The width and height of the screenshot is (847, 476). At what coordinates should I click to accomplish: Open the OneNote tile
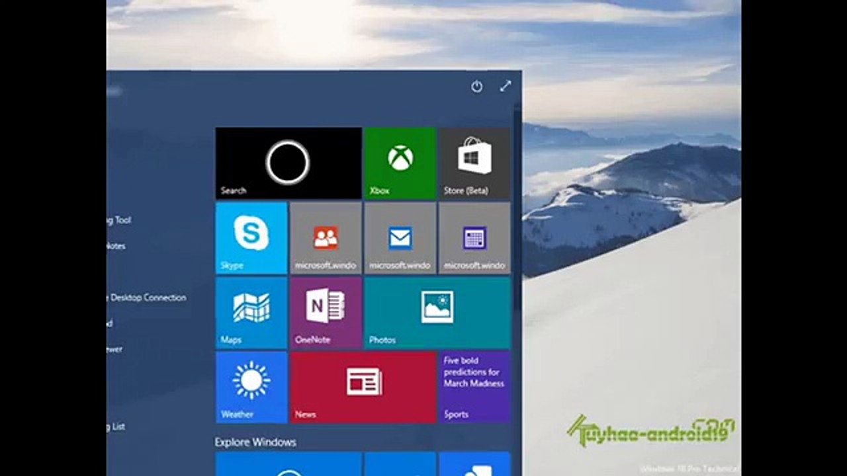pos(326,313)
